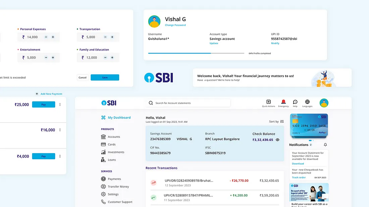The image size is (369, 207).
Task: Open the profile avatar menu top right
Action: click(x=324, y=103)
